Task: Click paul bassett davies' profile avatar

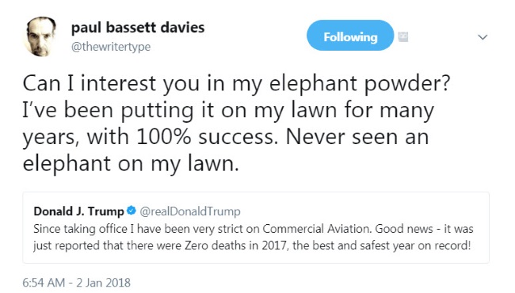Action: (40, 36)
